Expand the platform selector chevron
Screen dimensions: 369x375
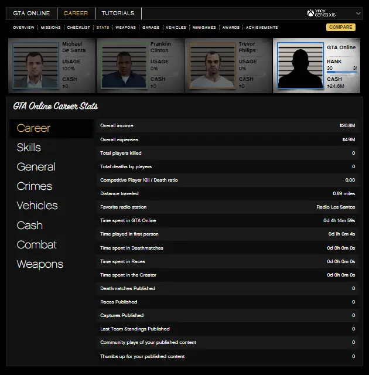click(x=358, y=13)
